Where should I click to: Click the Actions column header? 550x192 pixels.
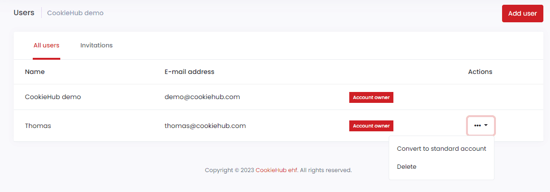480,72
